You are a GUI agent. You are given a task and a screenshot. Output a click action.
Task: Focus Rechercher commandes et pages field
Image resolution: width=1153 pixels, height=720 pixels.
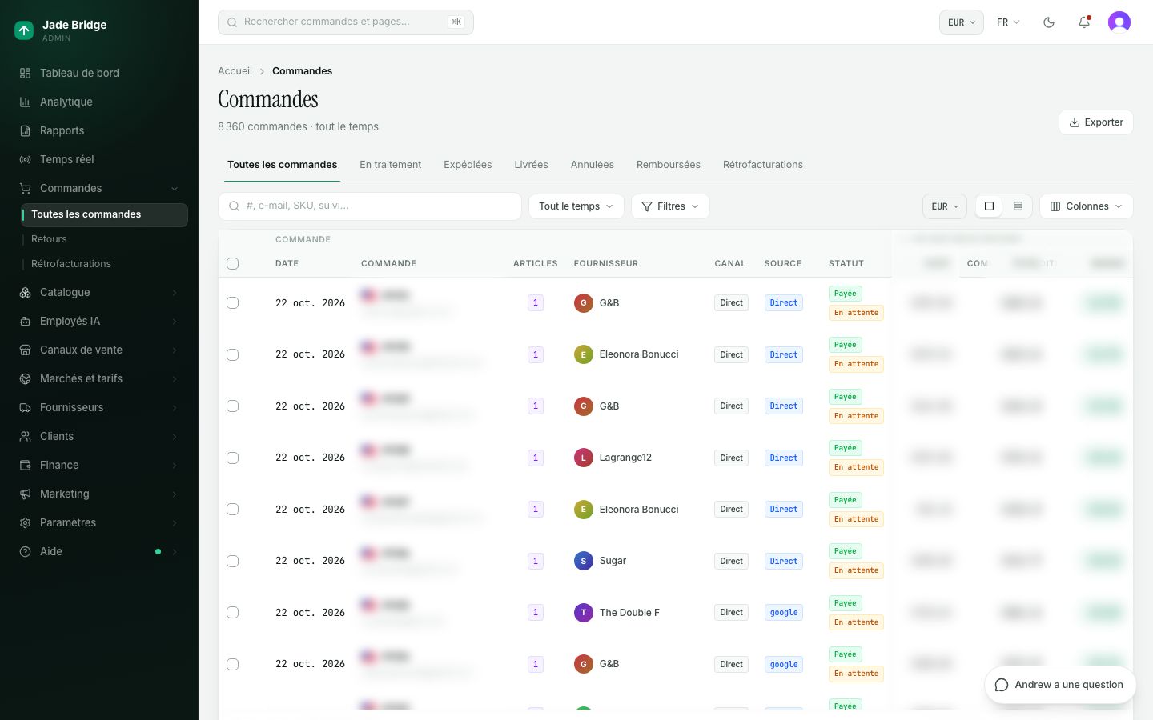tap(346, 22)
